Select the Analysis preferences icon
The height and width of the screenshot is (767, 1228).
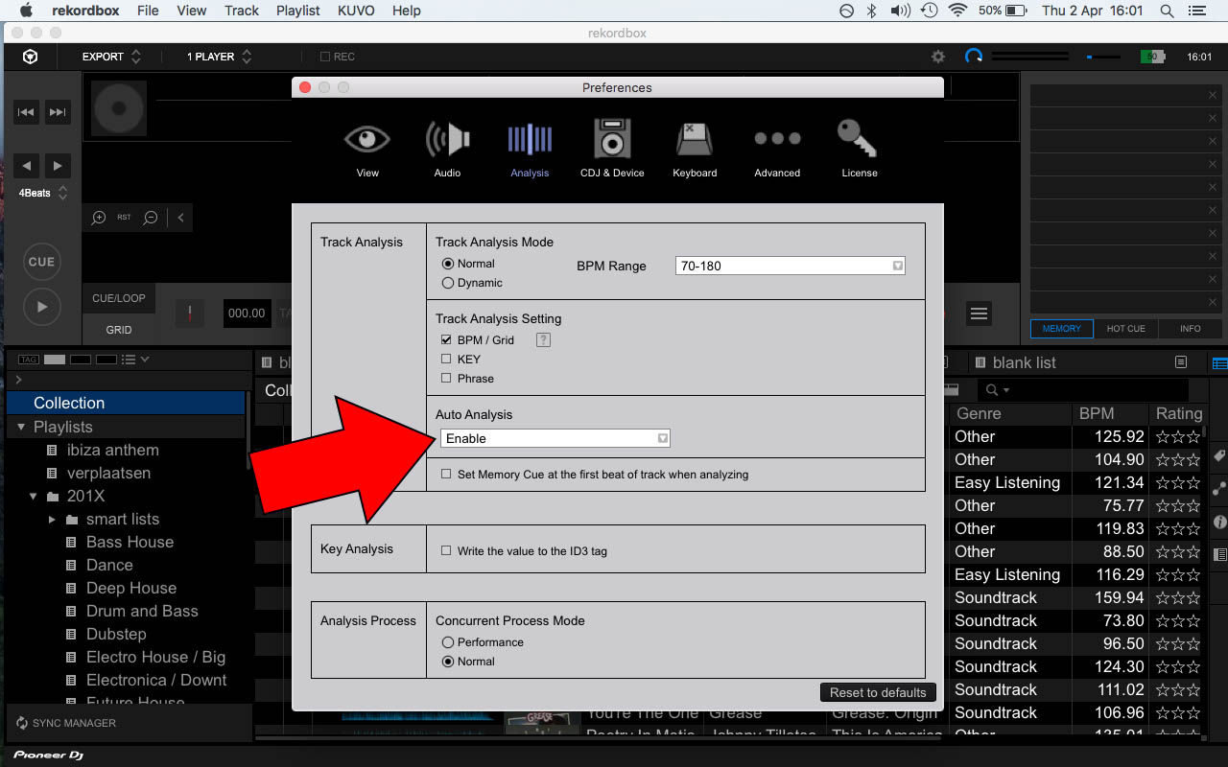tap(530, 146)
